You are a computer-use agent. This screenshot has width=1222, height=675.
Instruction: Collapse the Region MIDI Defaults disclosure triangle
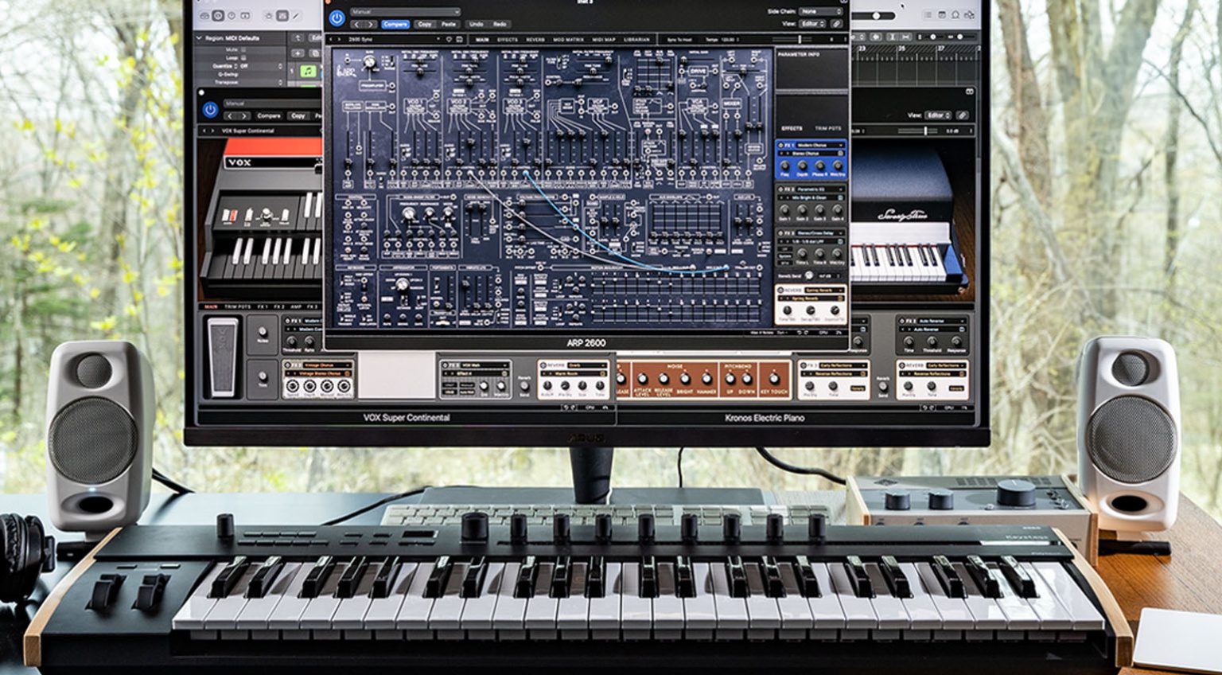point(199,37)
